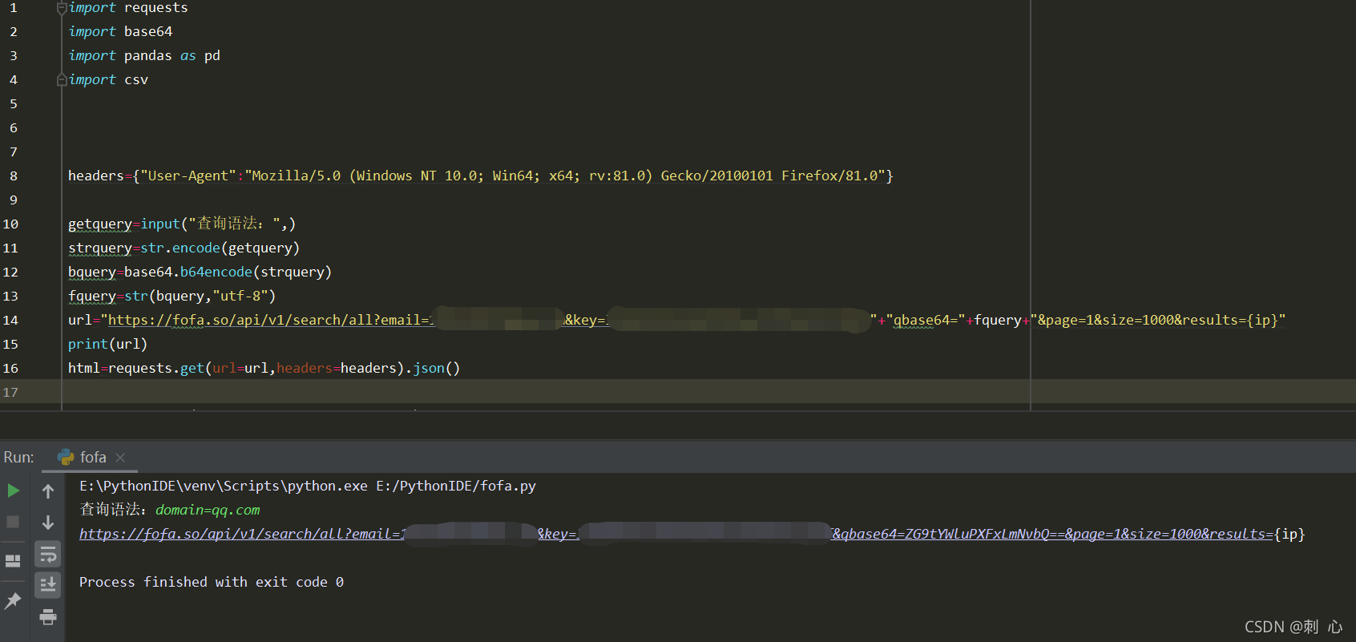Stop the running process square icon
Image resolution: width=1356 pixels, height=642 pixels.
coord(13,522)
